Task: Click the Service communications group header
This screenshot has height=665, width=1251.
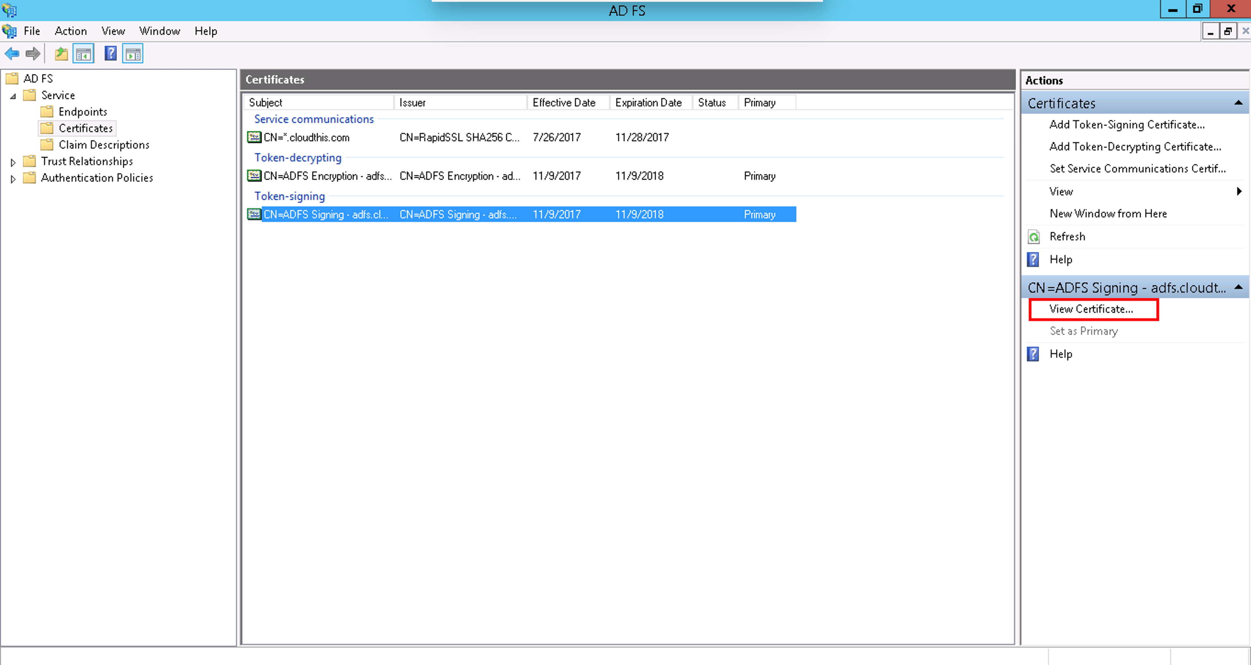Action: [x=314, y=119]
